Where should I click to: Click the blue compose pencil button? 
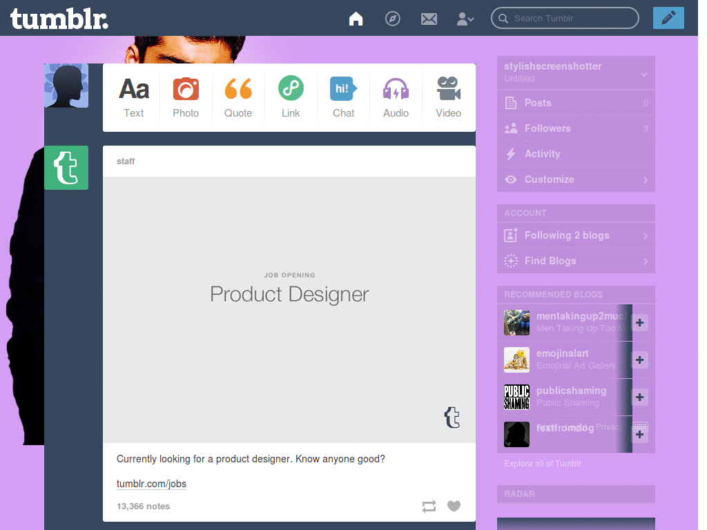668,18
